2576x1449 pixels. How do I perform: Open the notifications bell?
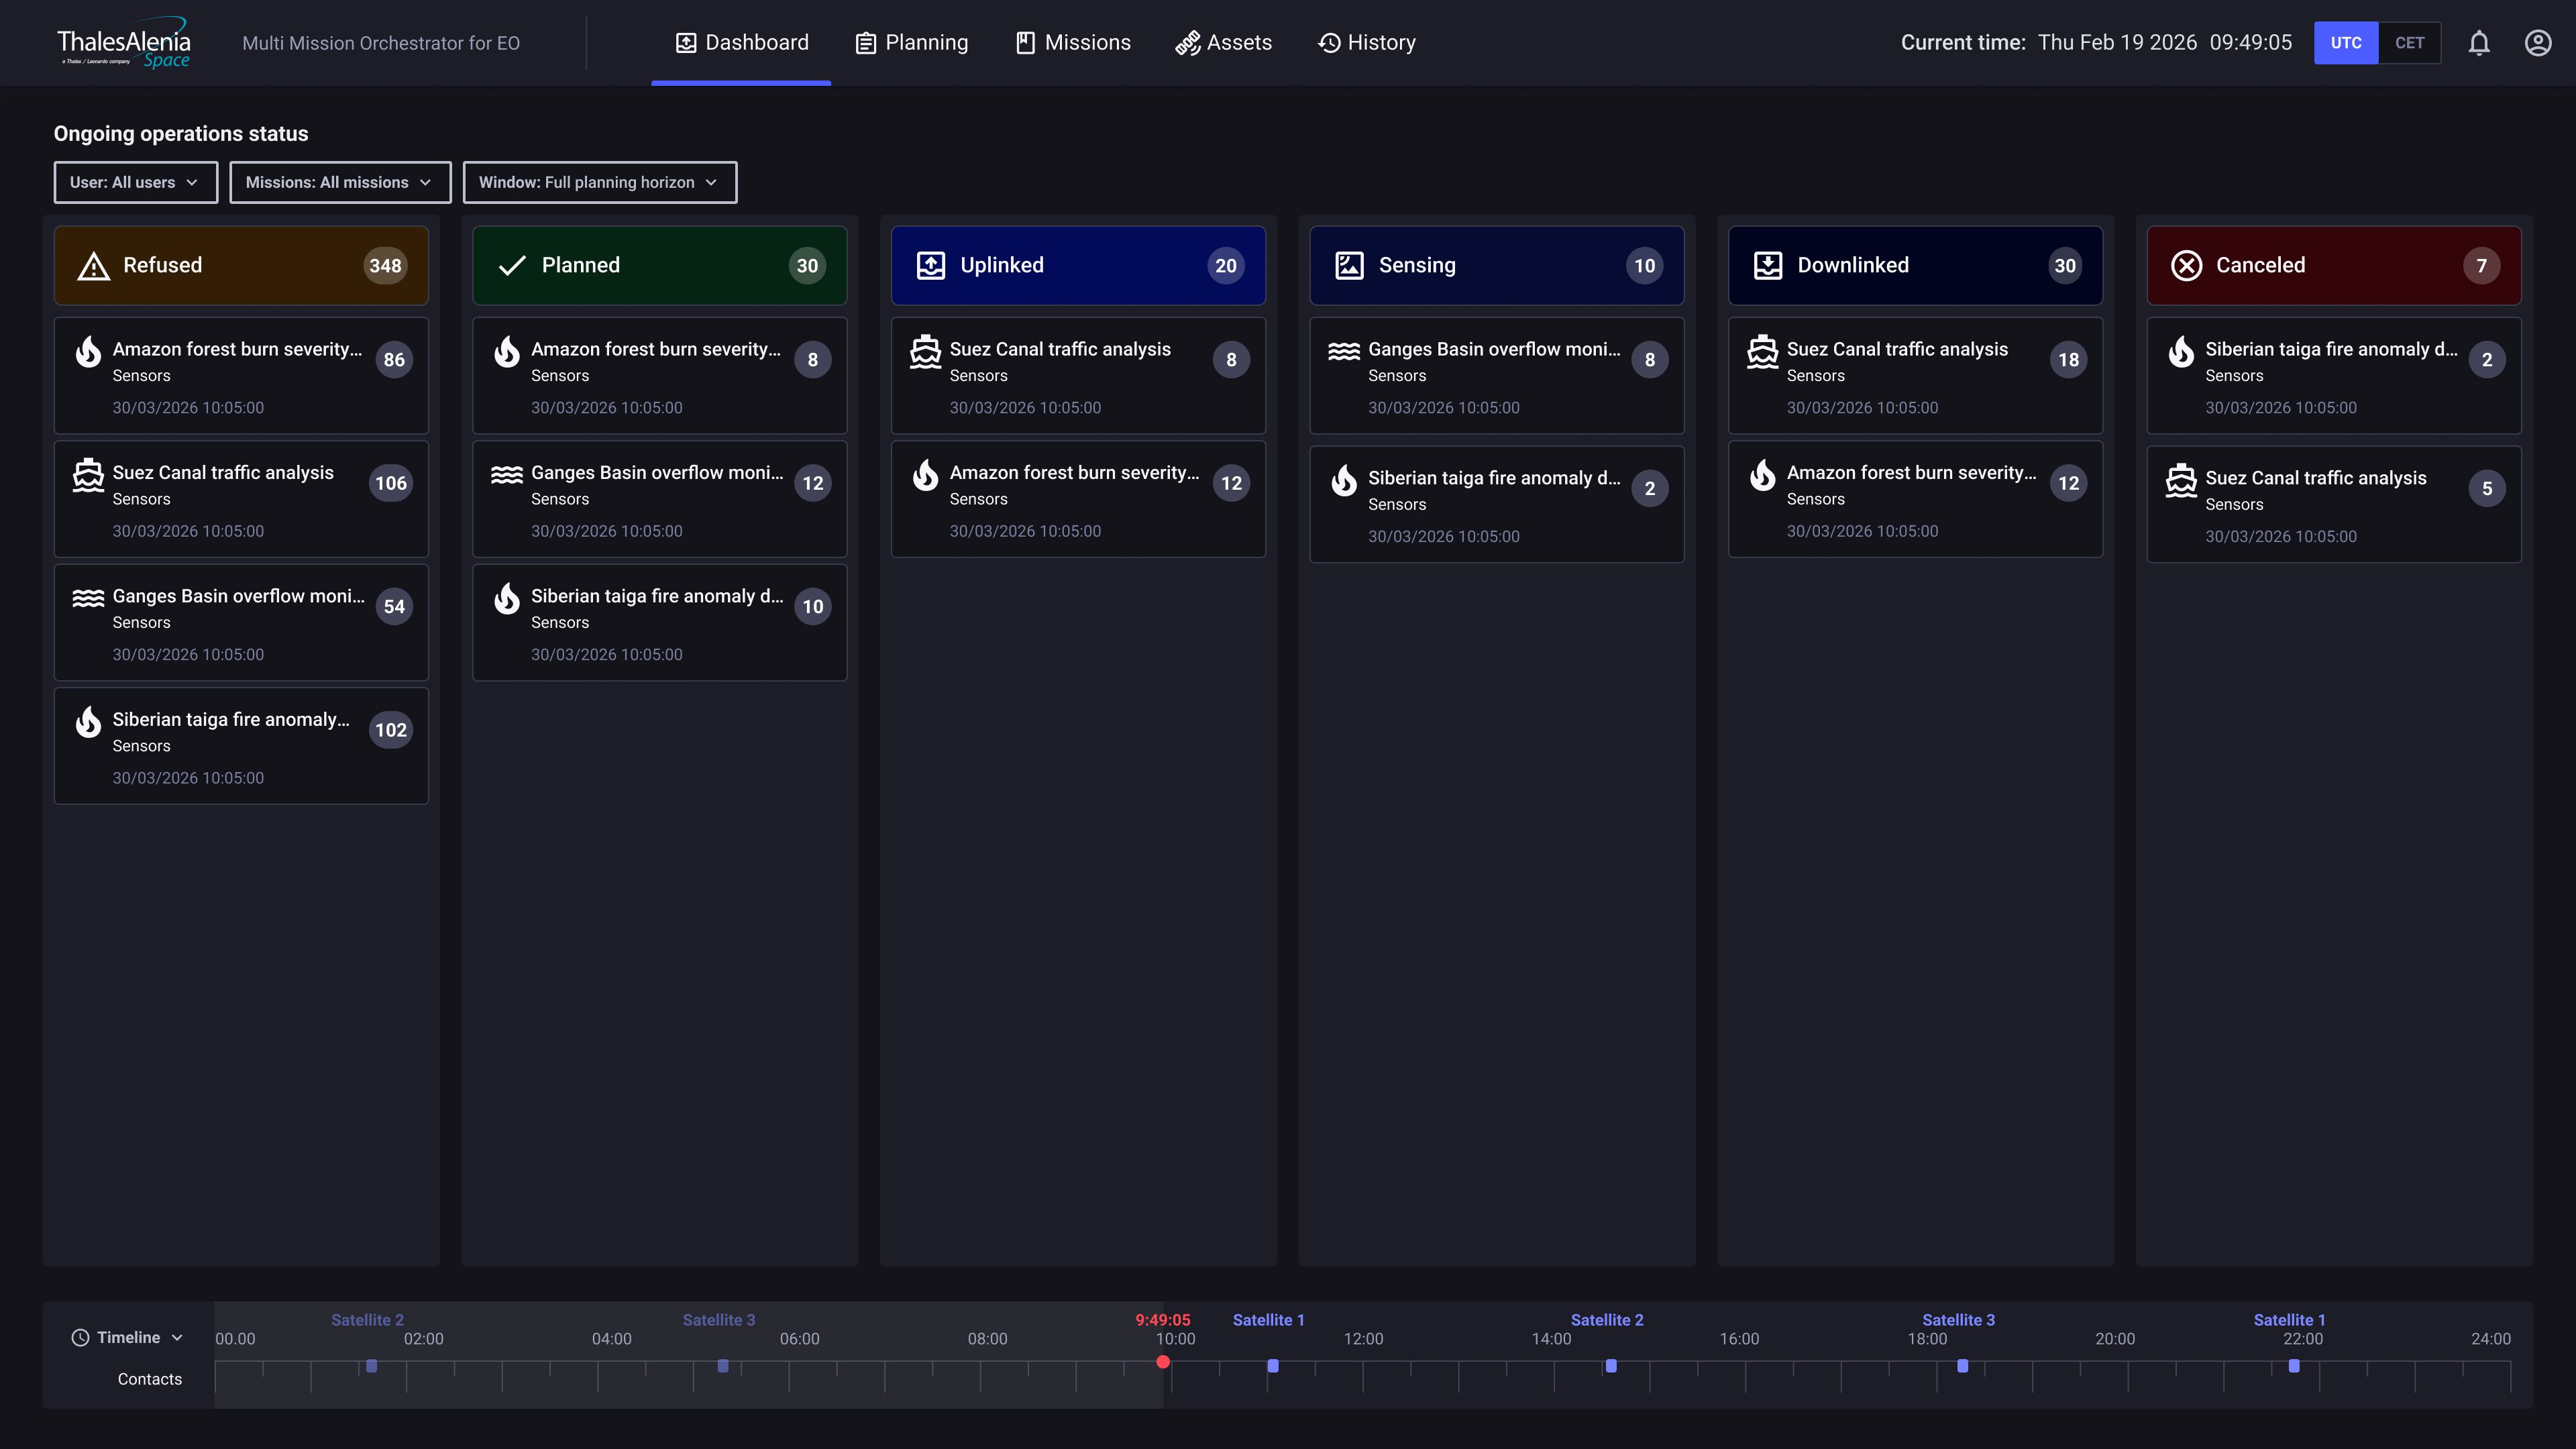tap(2479, 43)
